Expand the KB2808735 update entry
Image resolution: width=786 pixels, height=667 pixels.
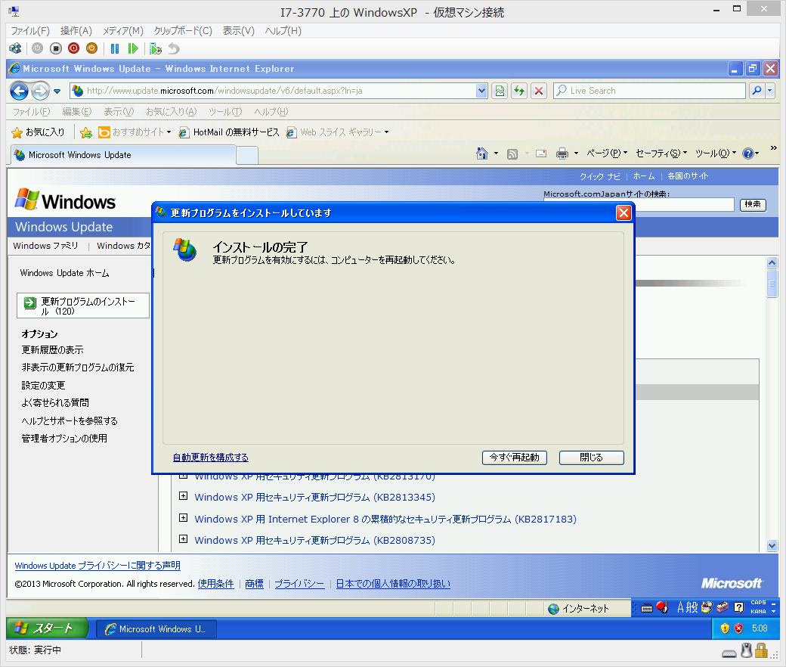pos(184,539)
